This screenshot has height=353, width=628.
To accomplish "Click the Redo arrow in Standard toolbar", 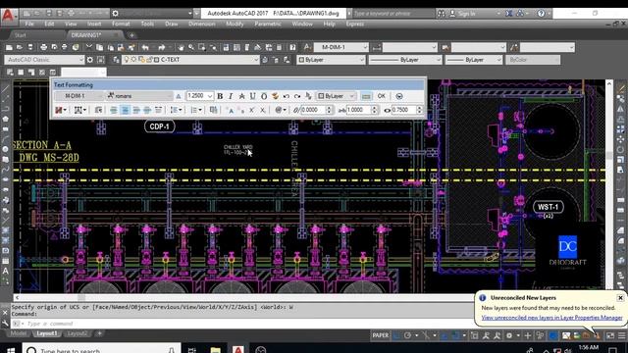I will click(x=162, y=47).
